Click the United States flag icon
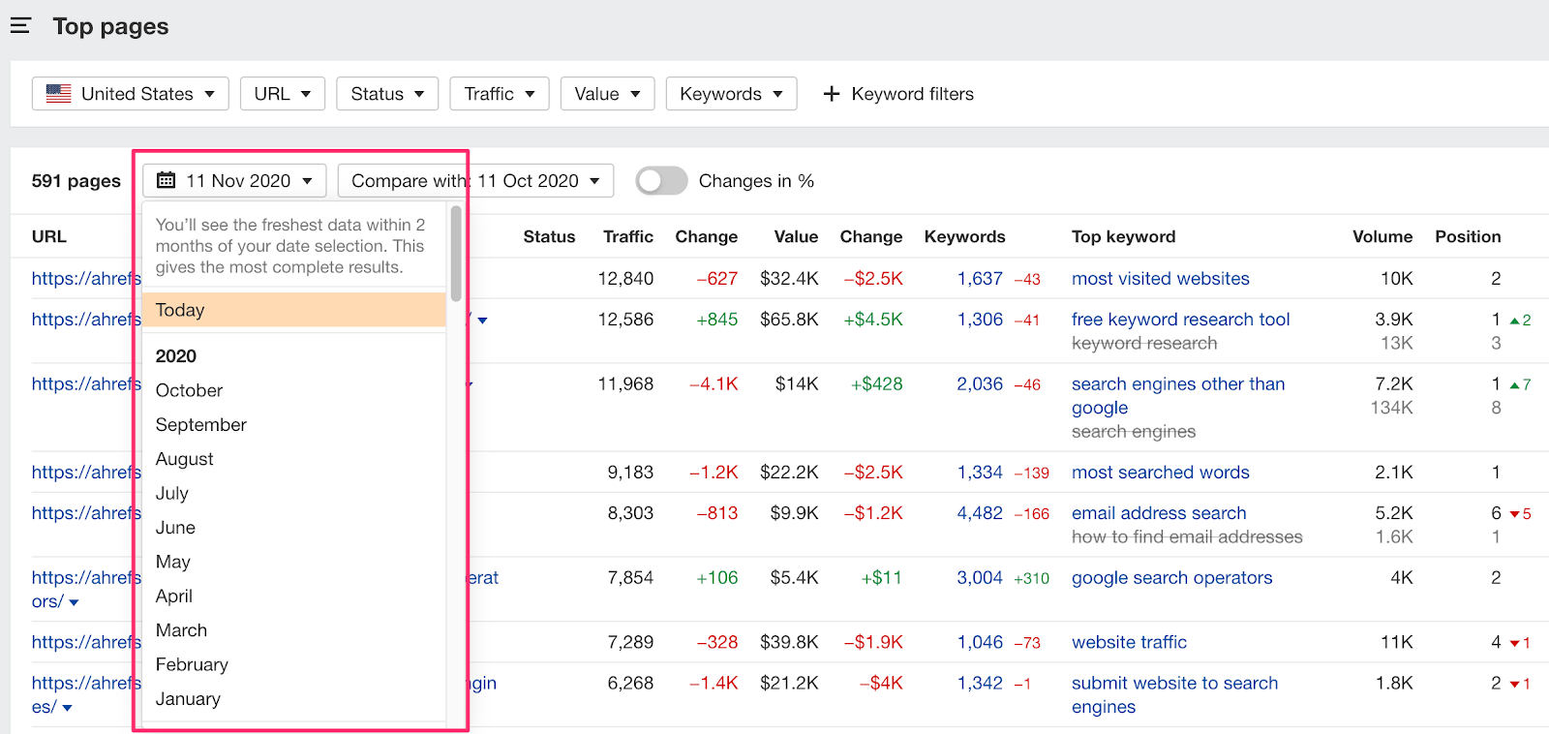1549x734 pixels. (59, 94)
